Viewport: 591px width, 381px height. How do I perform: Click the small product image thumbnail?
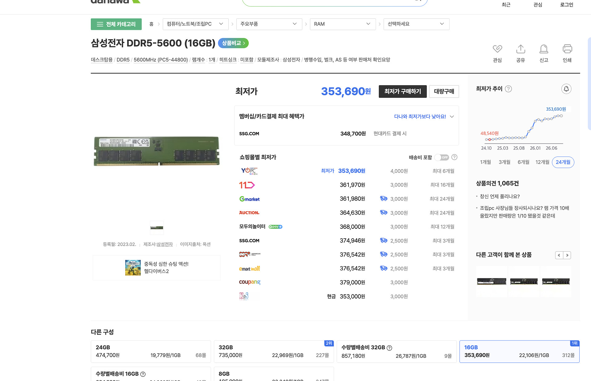pyautogui.click(x=157, y=228)
